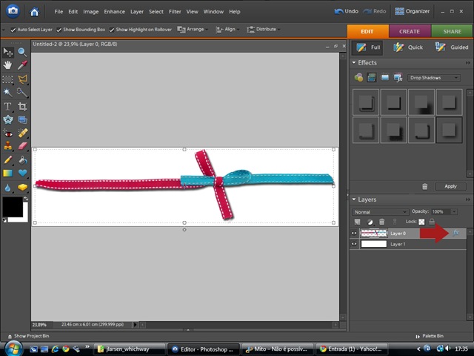This screenshot has height=356, width=474.
Task: Select the Quick Selection brush tool
Action: (22, 92)
